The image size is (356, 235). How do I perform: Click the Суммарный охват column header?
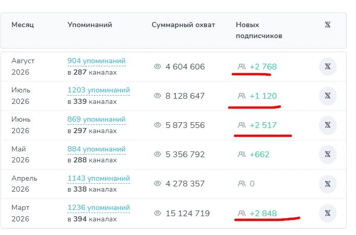[x=183, y=25]
